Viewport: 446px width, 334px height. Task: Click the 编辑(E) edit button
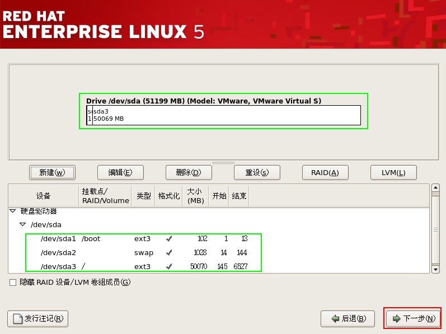120,172
